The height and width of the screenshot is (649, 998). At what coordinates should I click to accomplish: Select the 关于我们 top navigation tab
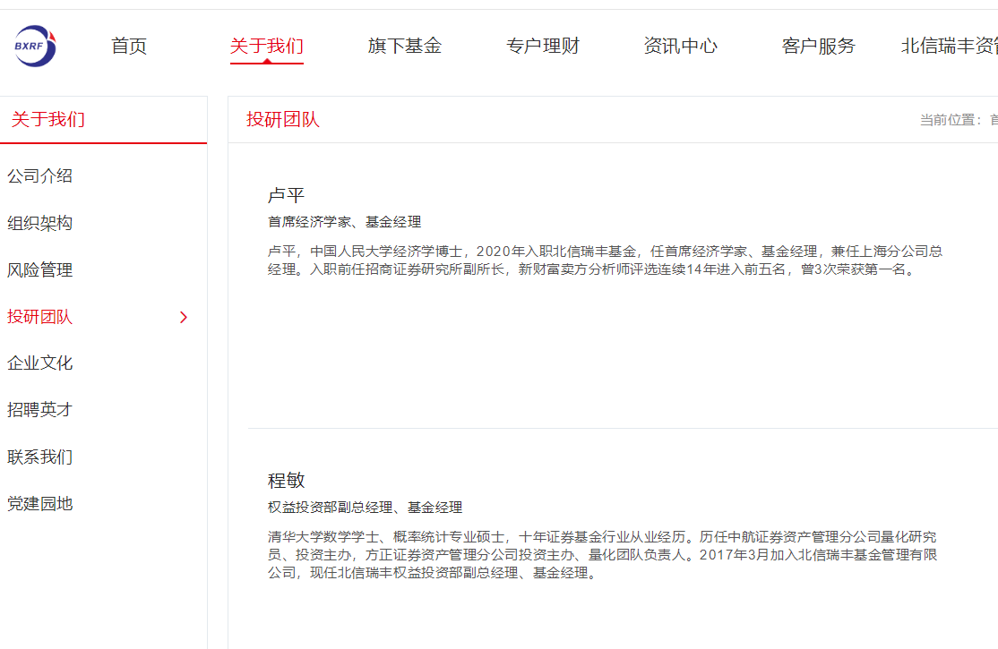267,46
